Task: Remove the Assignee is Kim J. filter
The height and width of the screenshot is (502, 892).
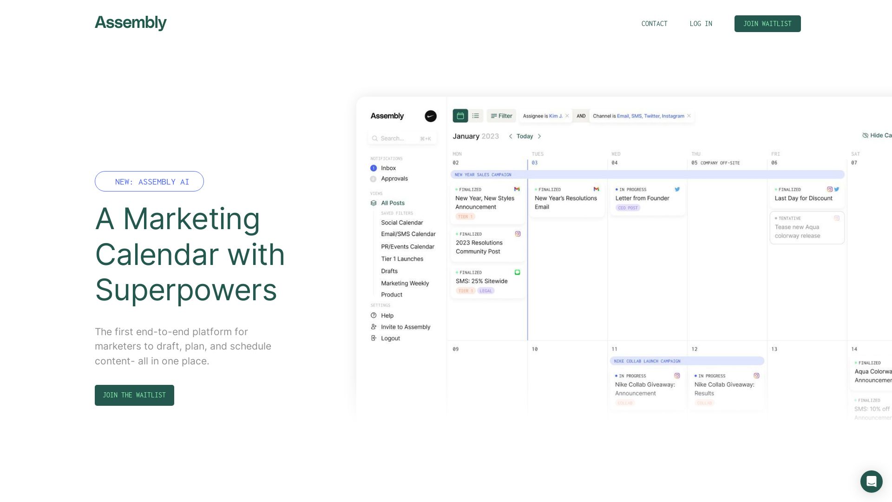Action: tap(567, 116)
